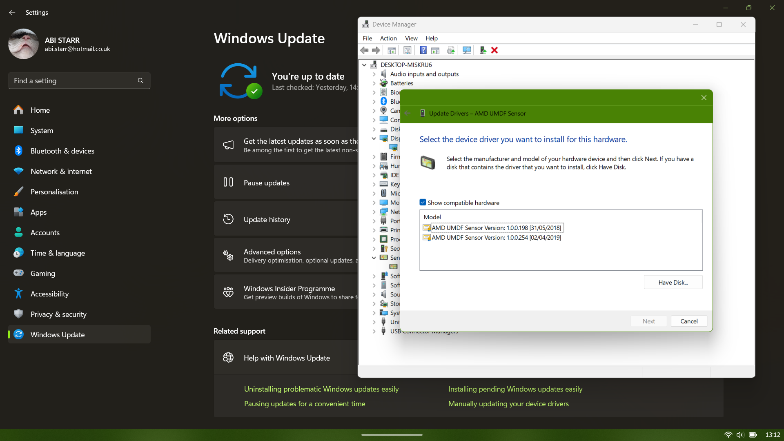This screenshot has width=784, height=441.
Task: Collapse the DESKTOP-MISKRU6 root node
Action: 364,65
